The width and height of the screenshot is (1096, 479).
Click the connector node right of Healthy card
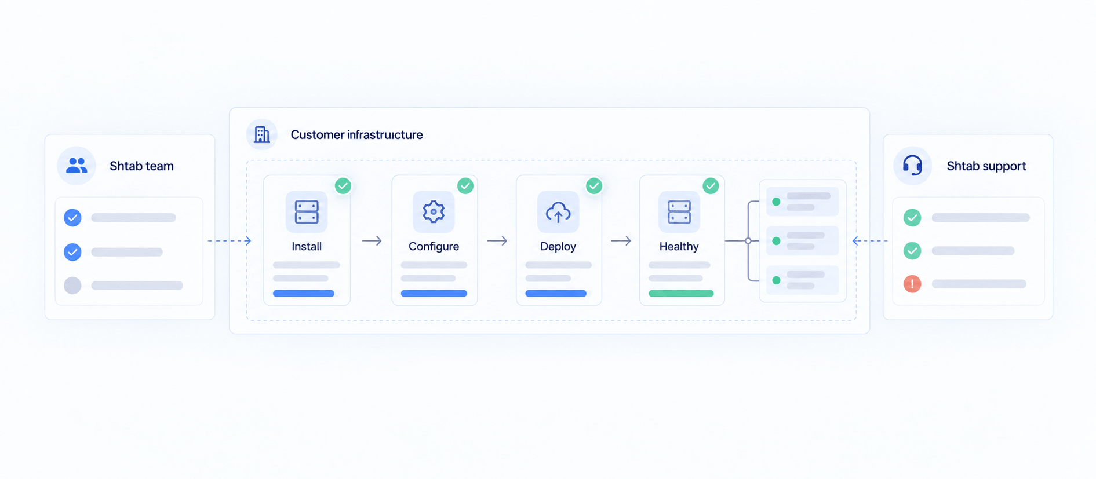click(748, 241)
